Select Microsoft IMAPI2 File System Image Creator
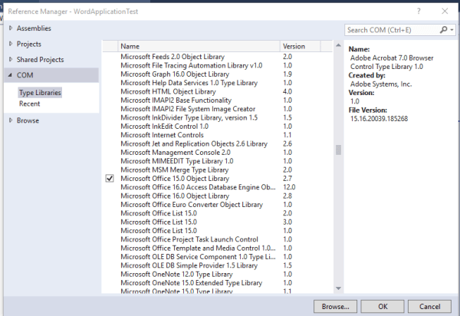460x316 pixels. 218,109
